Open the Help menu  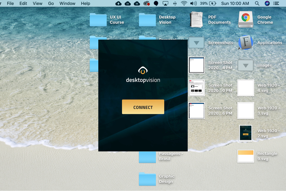[x=86, y=4]
